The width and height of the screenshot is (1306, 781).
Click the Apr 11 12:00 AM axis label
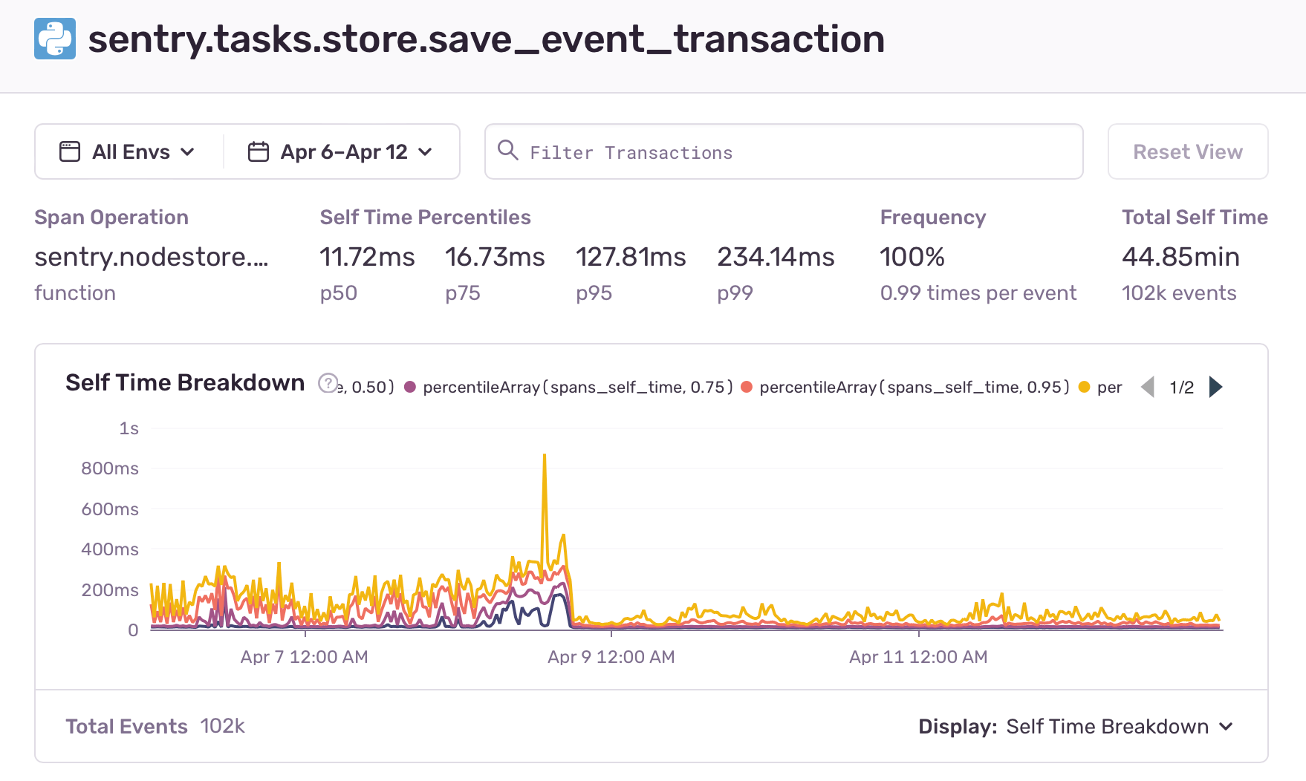click(918, 657)
